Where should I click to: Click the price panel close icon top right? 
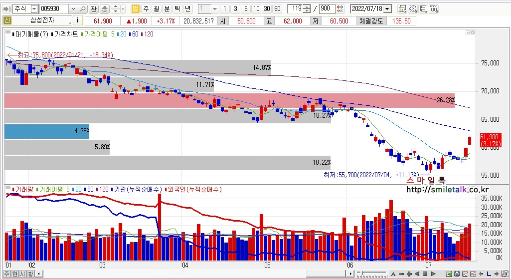click(x=473, y=32)
